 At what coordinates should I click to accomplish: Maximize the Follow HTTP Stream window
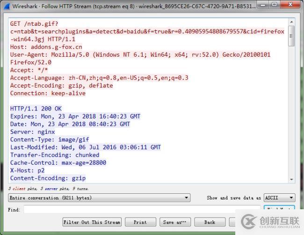pos(275,5)
